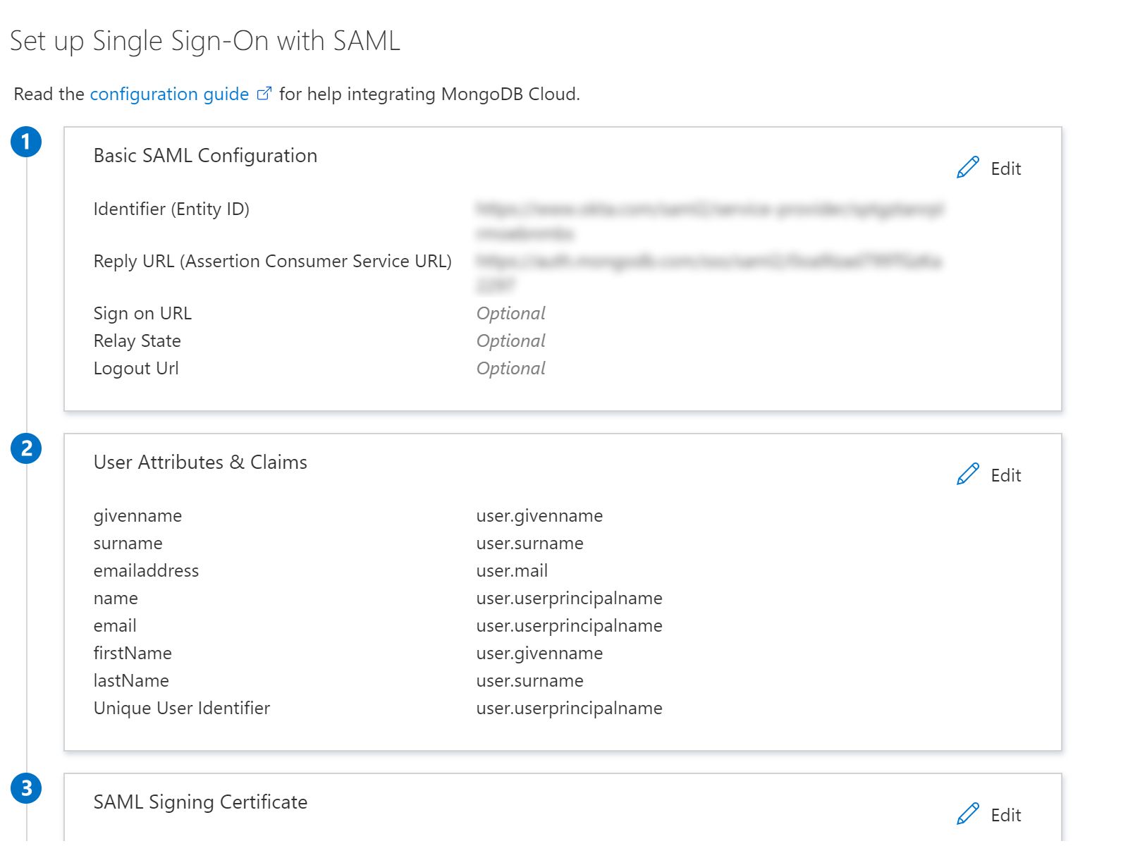This screenshot has width=1128, height=846.
Task: Open the configuration guide link
Action: (169, 94)
